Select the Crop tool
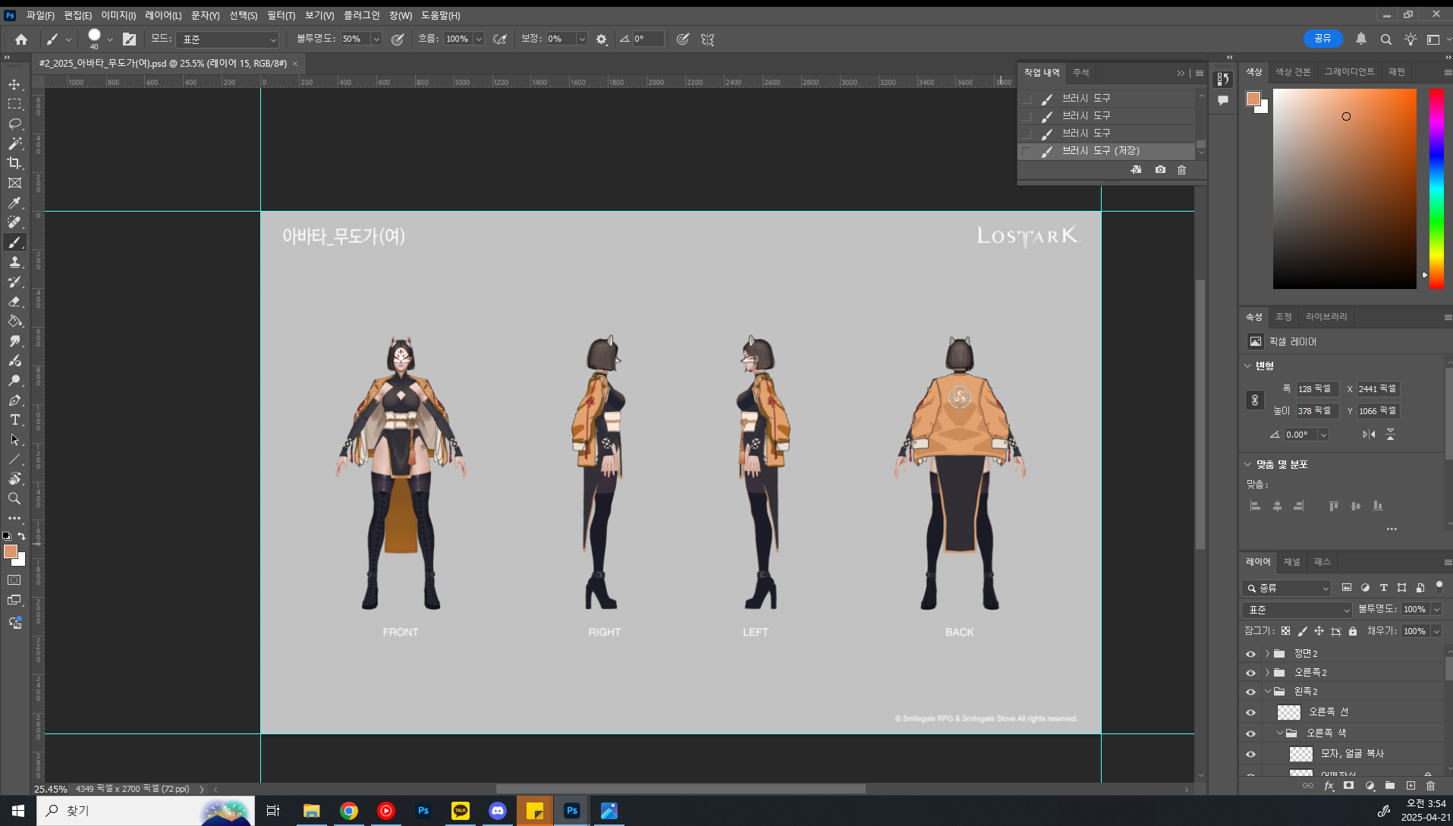 pyautogui.click(x=14, y=163)
